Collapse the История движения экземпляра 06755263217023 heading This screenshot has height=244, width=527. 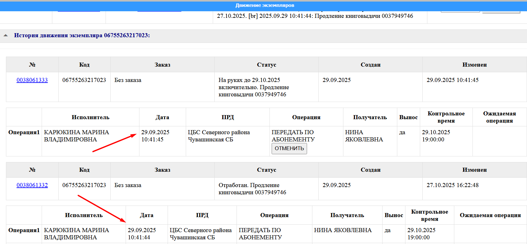tap(82, 36)
